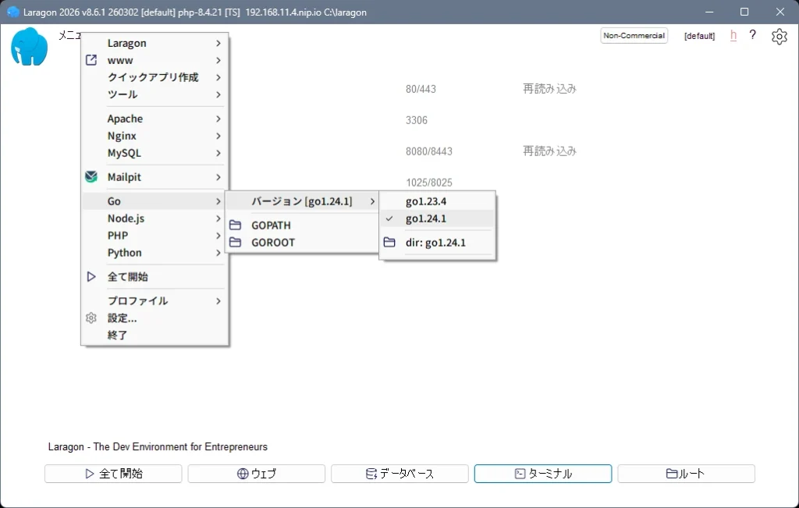Click the [default] profile label
The width and height of the screenshot is (799, 508).
pyautogui.click(x=699, y=36)
